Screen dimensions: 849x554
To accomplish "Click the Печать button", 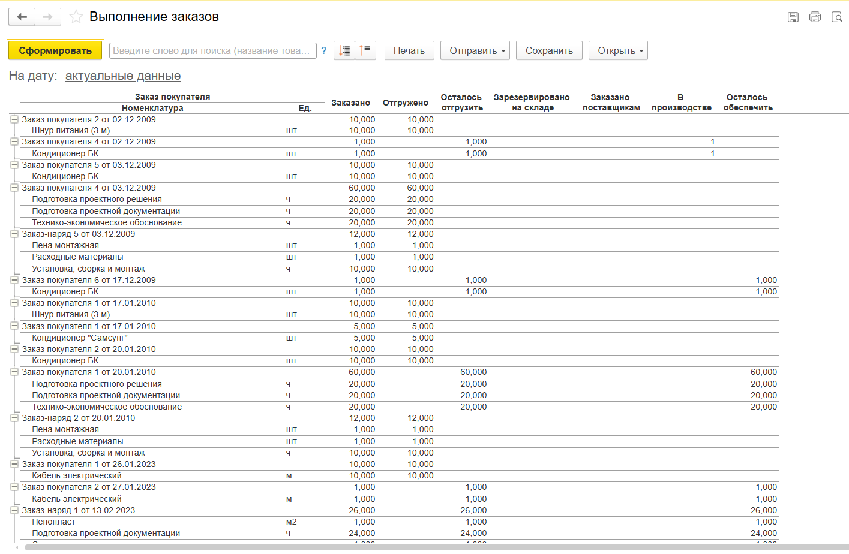I will click(409, 50).
